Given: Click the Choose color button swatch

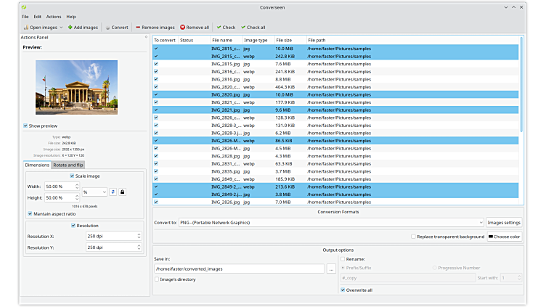Looking at the screenshot, I should point(491,237).
